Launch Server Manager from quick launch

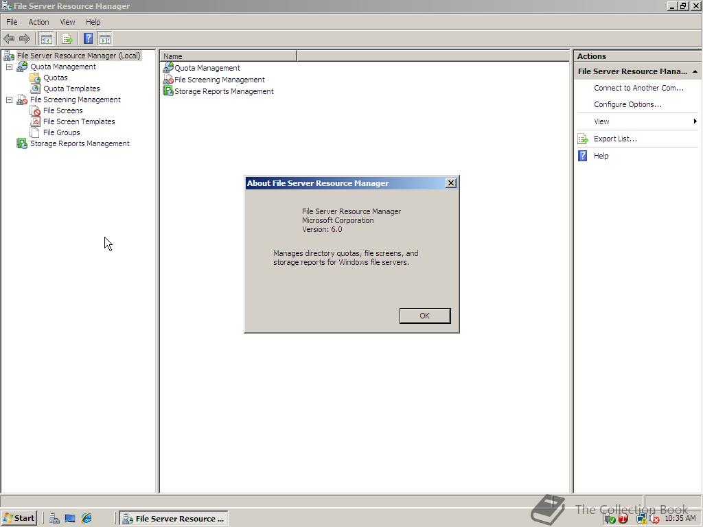tap(55, 519)
